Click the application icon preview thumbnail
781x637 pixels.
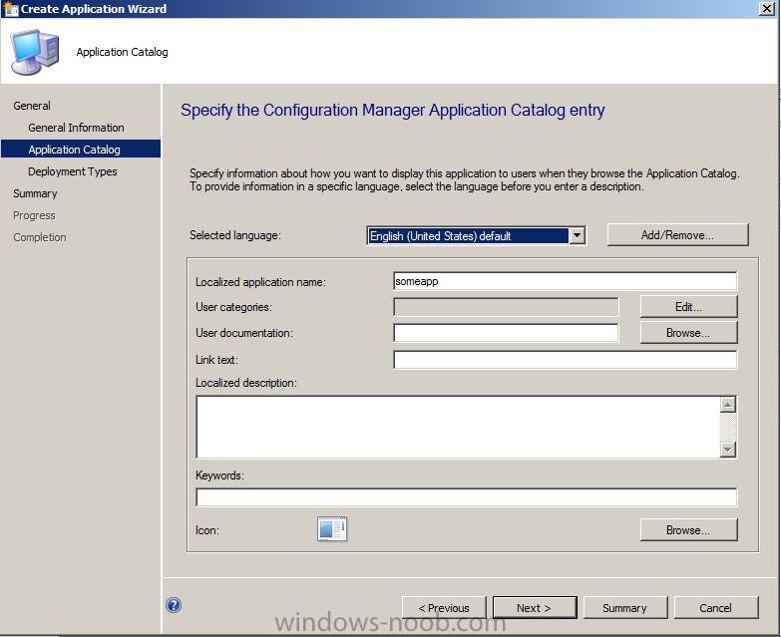pyautogui.click(x=332, y=529)
